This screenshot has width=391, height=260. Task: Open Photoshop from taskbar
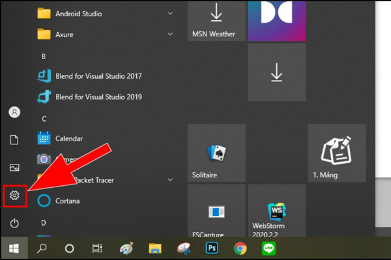pos(212,248)
